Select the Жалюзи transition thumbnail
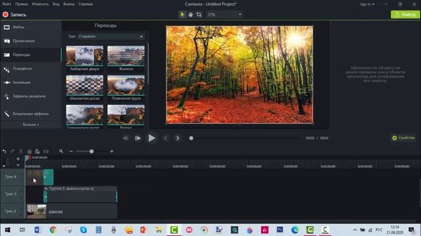This screenshot has height=236, width=421. (126, 56)
